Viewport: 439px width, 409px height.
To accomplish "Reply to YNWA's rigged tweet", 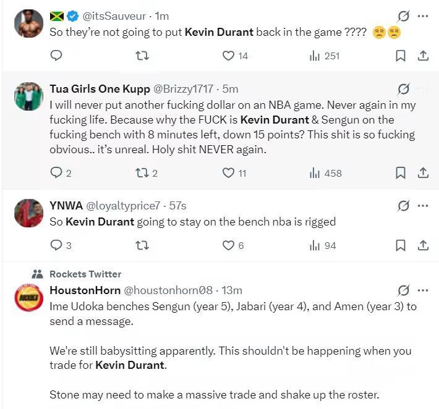I will [x=56, y=245].
